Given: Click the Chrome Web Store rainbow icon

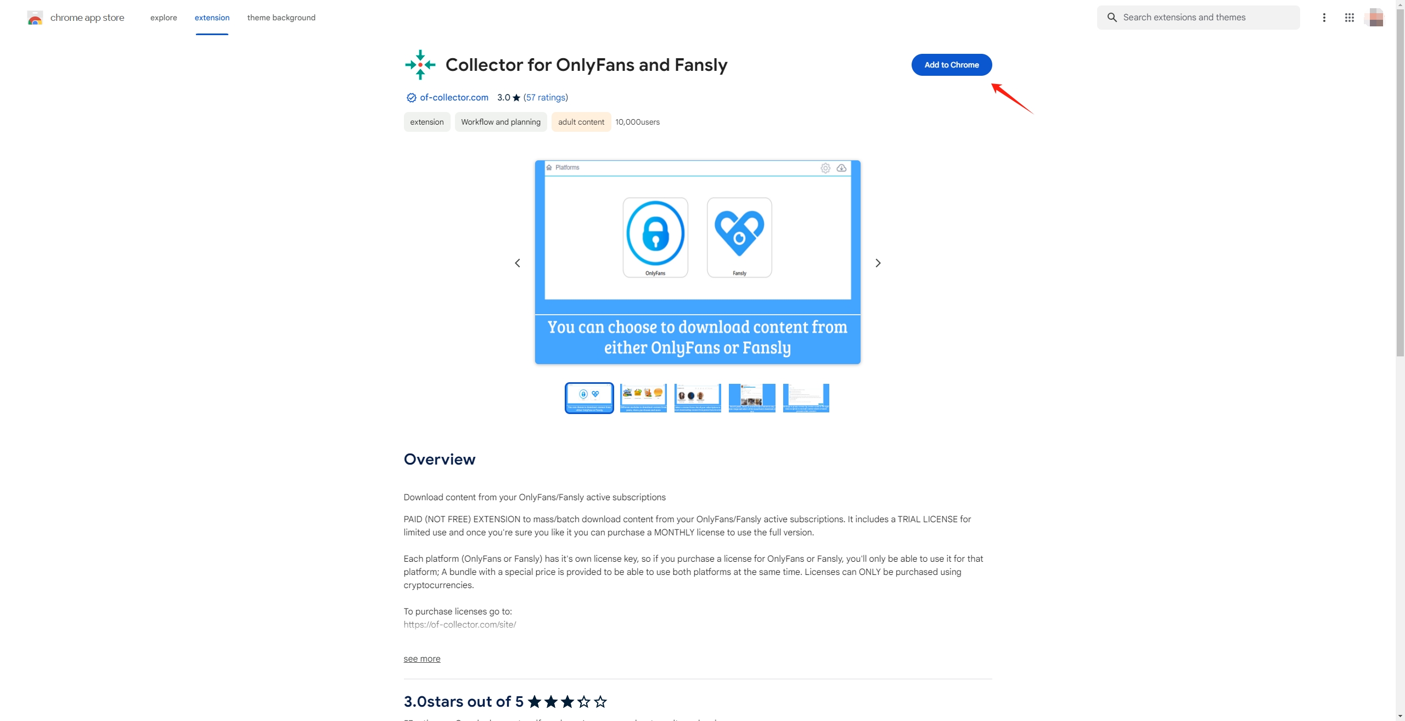Looking at the screenshot, I should [33, 16].
